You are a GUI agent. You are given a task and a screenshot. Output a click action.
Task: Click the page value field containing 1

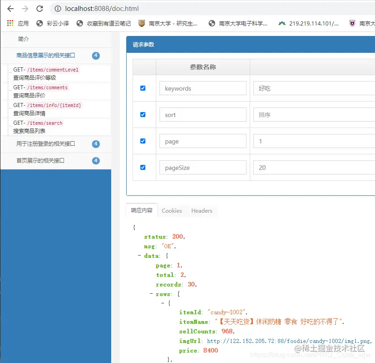(x=314, y=141)
